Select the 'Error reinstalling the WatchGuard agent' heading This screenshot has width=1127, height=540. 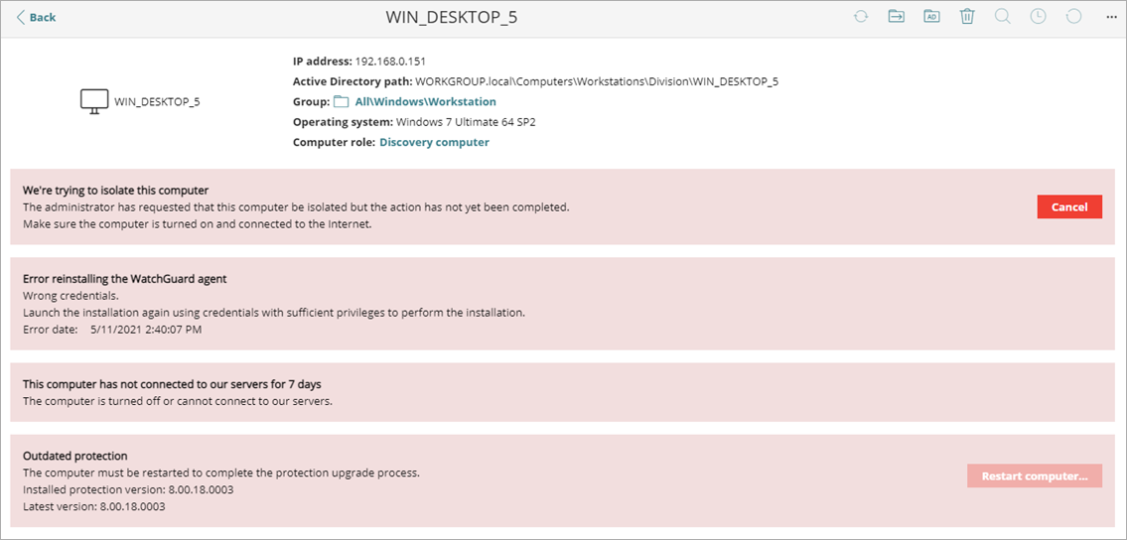tap(125, 279)
